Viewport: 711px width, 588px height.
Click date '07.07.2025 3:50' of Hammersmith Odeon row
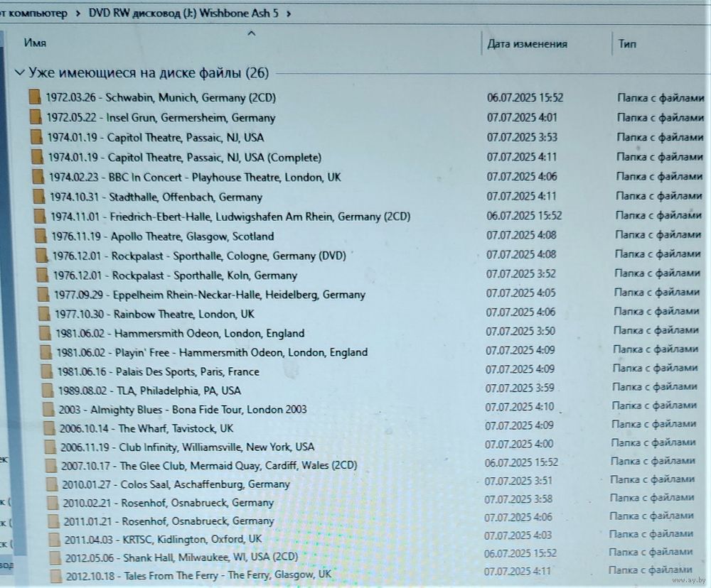520,332
